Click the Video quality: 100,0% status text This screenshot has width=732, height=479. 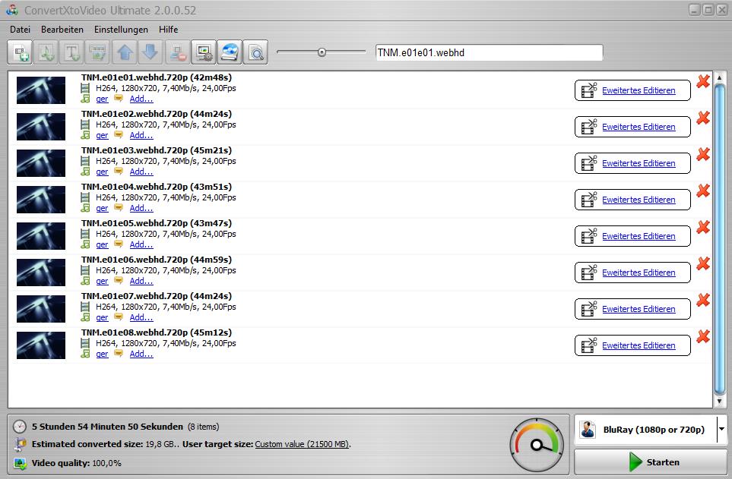[x=77, y=463]
